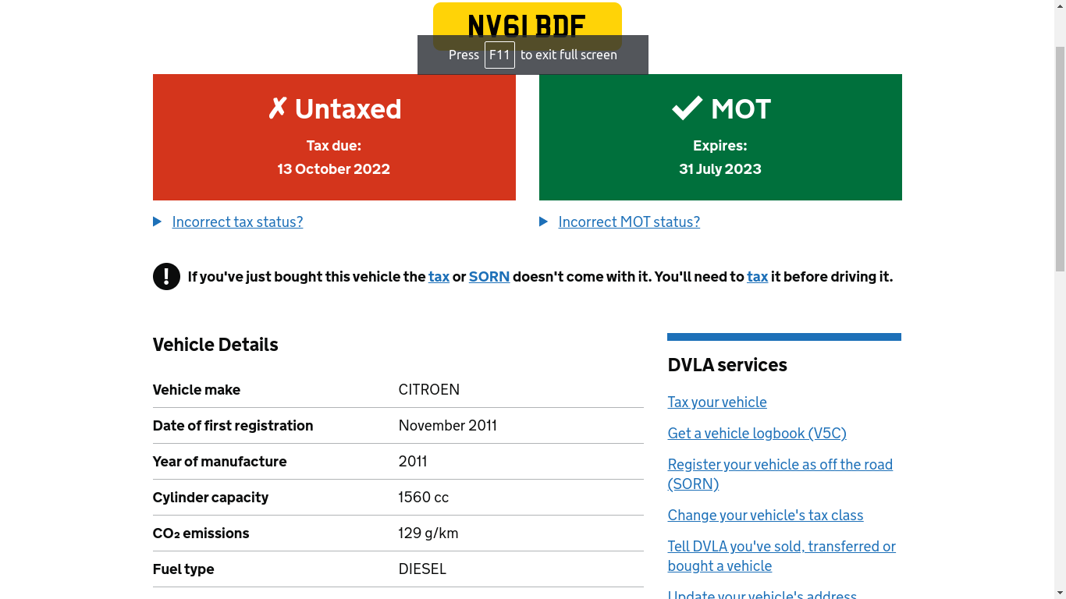Open Register your vehicle as off the road link
The image size is (1066, 599).
[780, 474]
